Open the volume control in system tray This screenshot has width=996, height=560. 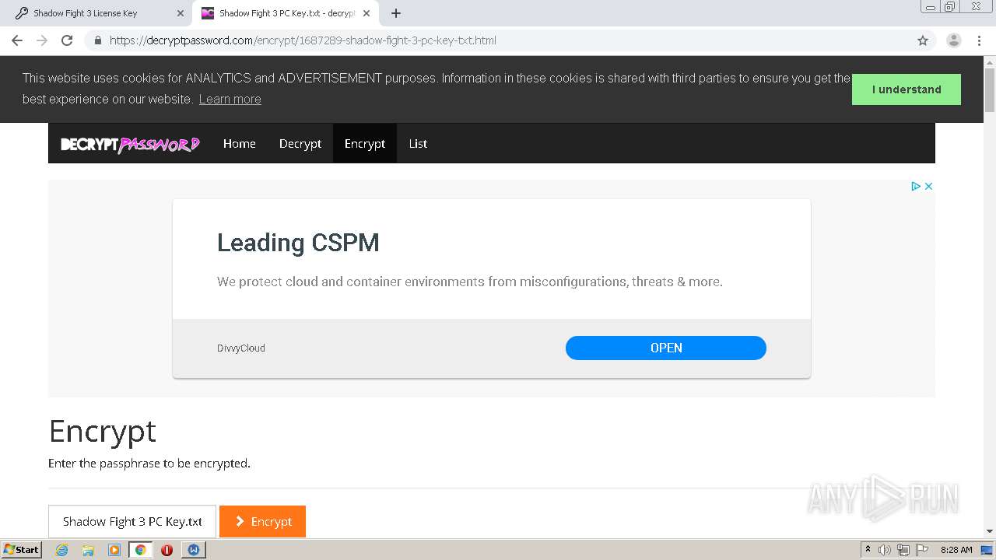click(885, 550)
